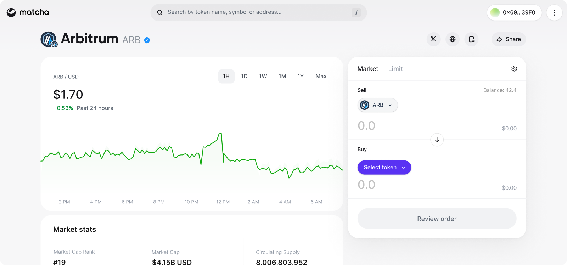Focus the token search field
This screenshot has width=567, height=265.
pyautogui.click(x=259, y=12)
